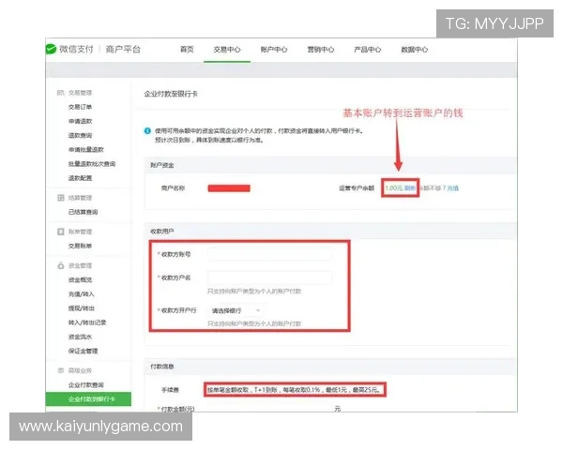Viewport: 563px width, 450px height.
Task: Open 已结算查询 in the sidebar
Action: tap(83, 212)
